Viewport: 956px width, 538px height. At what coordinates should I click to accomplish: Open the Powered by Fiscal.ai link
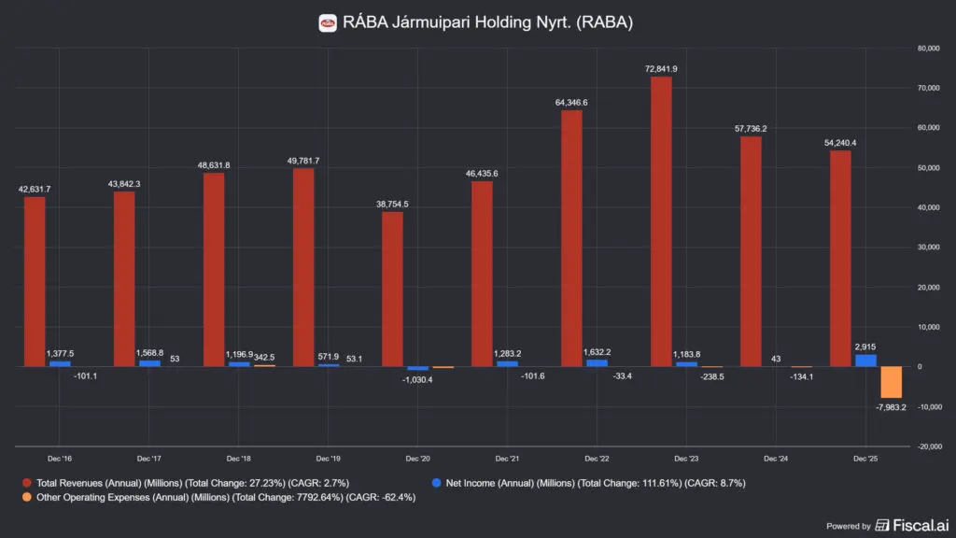887,525
